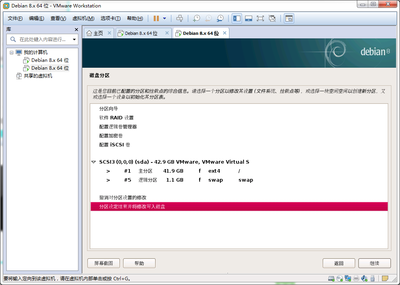
Task: Click the sound card status icon
Action: (364, 278)
